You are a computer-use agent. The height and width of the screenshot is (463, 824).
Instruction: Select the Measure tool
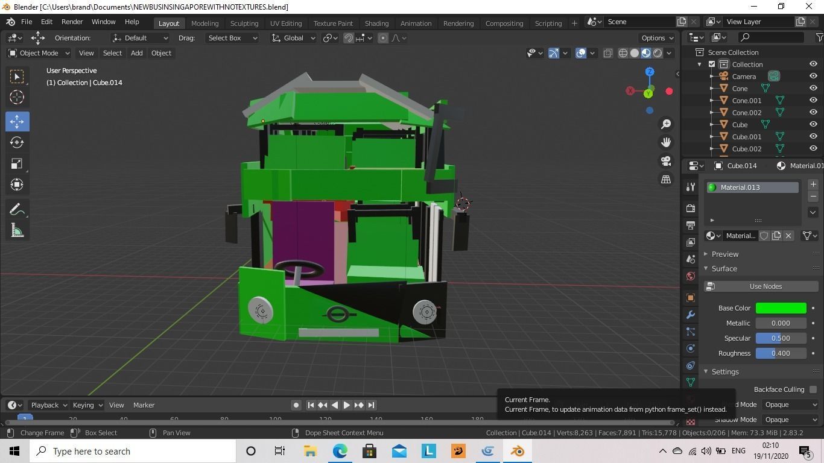(x=17, y=230)
